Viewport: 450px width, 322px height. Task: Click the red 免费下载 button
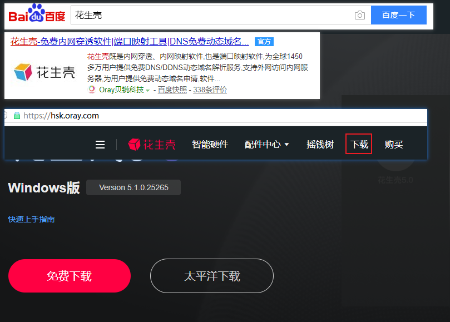click(x=70, y=276)
